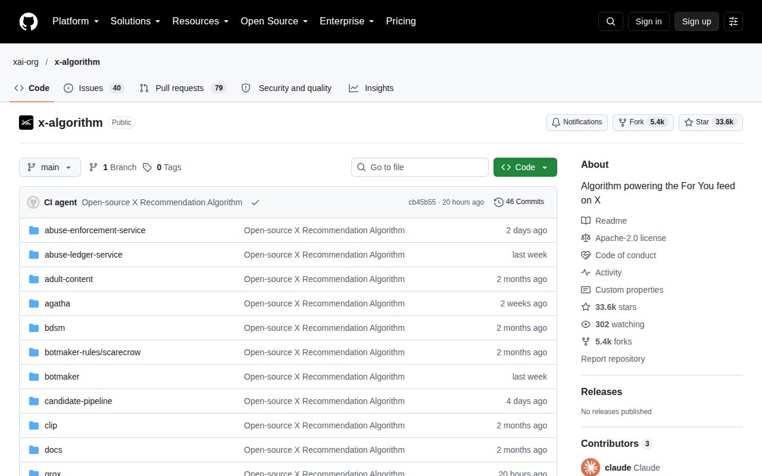Click the Go to file search field
This screenshot has height=476, width=762.
coord(420,167)
